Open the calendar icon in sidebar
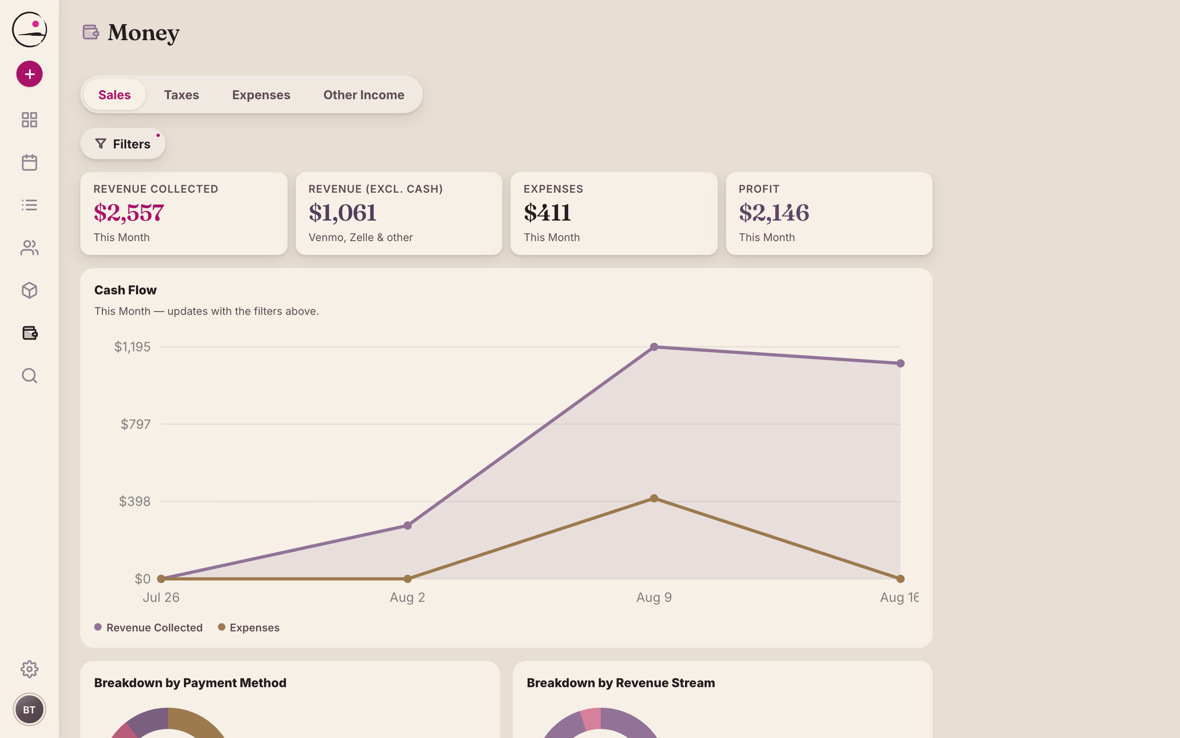The height and width of the screenshot is (738, 1180). click(x=29, y=162)
